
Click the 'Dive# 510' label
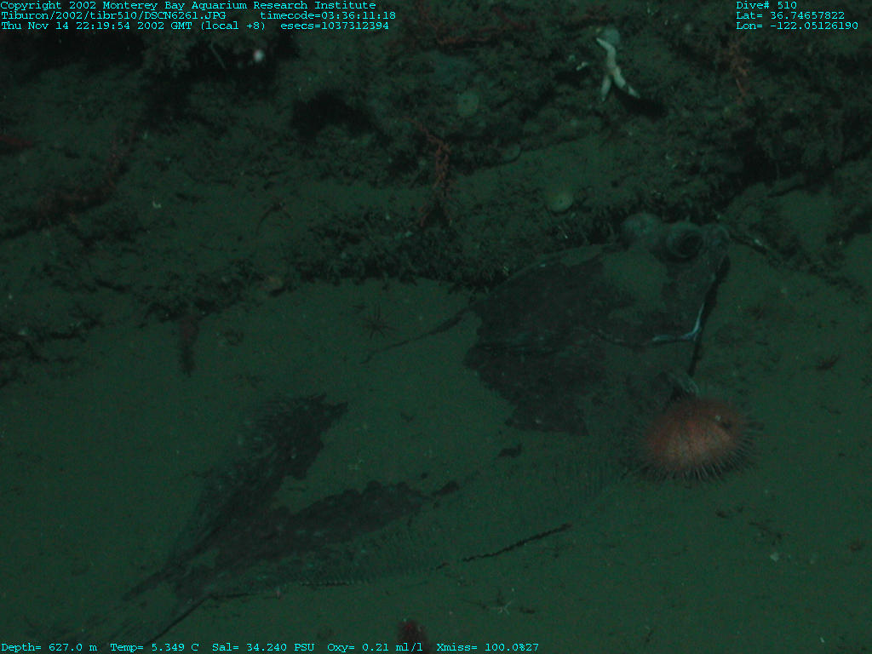[x=766, y=5]
